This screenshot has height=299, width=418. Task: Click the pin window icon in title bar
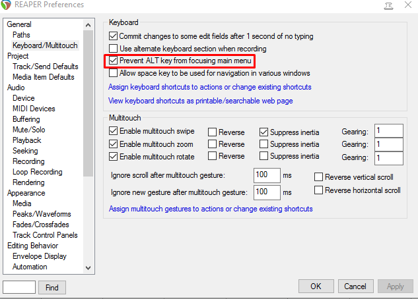pyautogui.click(x=389, y=5)
